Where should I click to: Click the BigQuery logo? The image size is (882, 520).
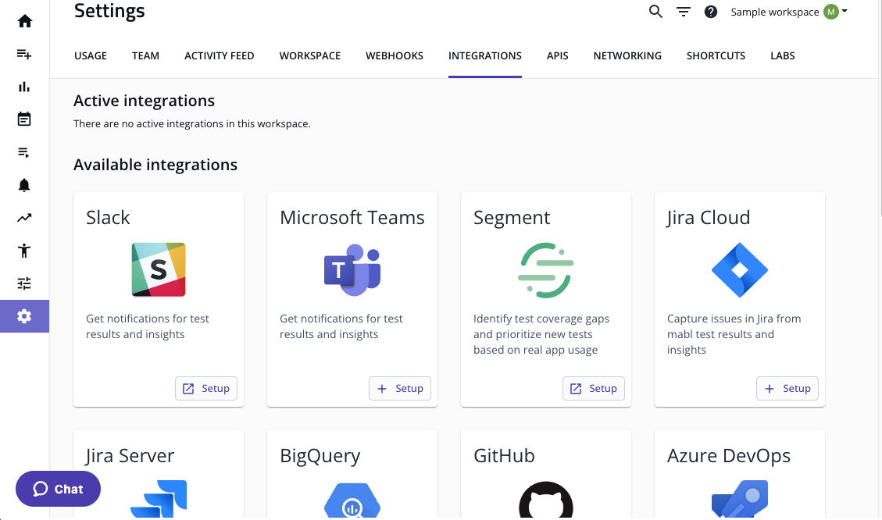coord(352,500)
